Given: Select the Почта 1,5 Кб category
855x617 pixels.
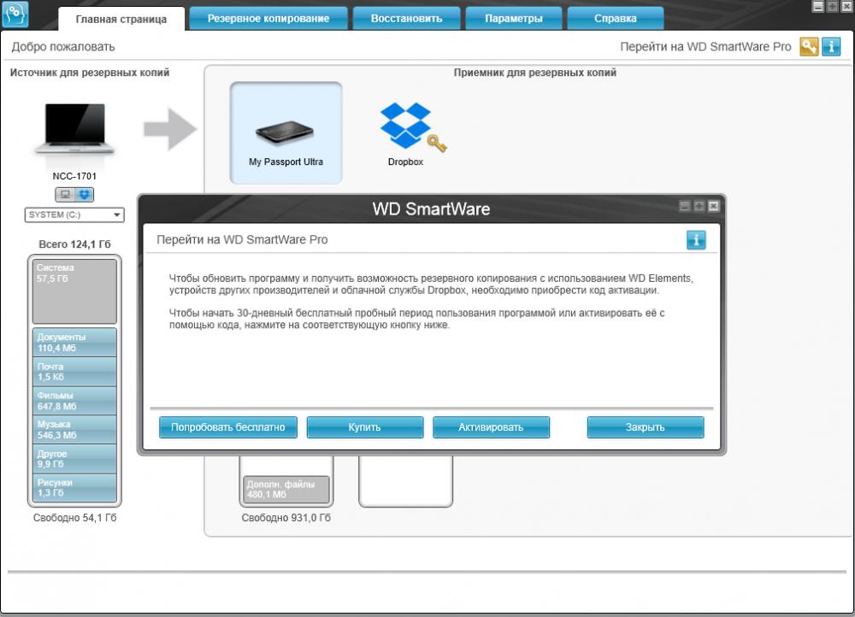Looking at the screenshot, I should coord(74,372).
